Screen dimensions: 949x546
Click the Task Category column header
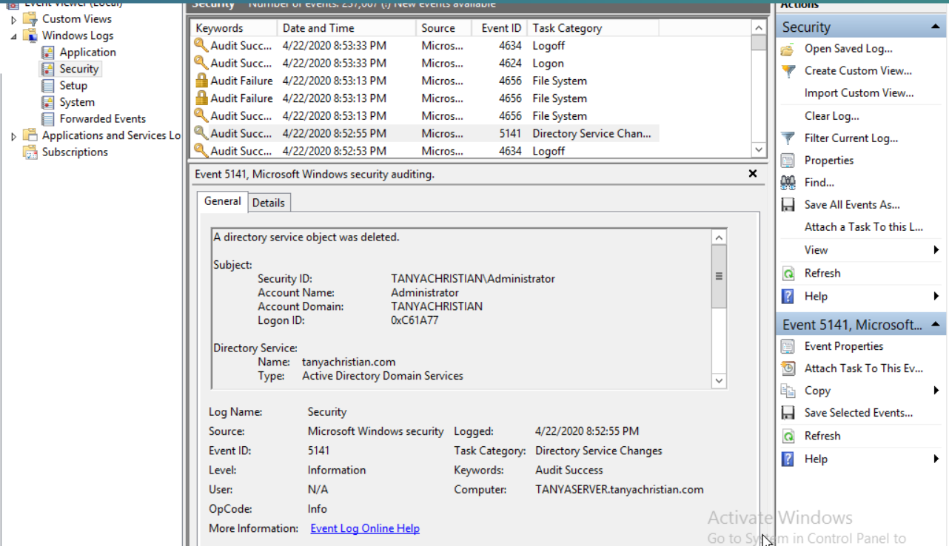point(592,28)
